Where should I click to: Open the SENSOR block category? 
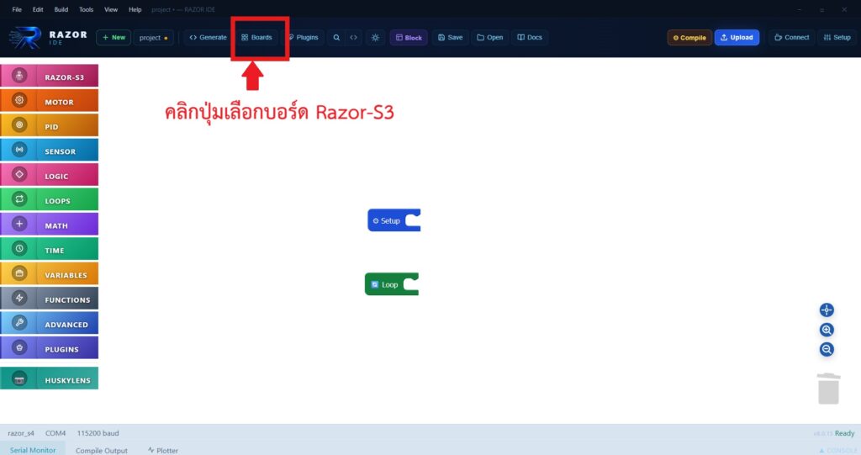[50, 150]
